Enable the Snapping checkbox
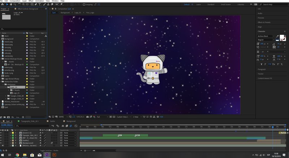Image resolution: width=289 pixels, height=158 pixels. pyautogui.click(x=84, y=4)
